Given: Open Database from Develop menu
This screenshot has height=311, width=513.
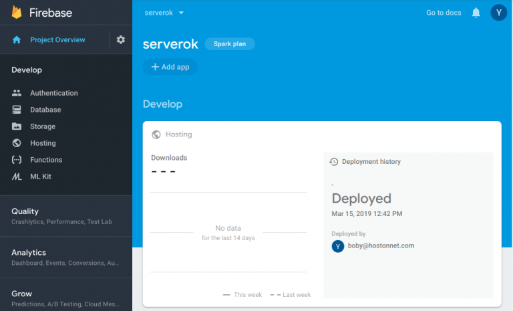Looking at the screenshot, I should [x=45, y=110].
